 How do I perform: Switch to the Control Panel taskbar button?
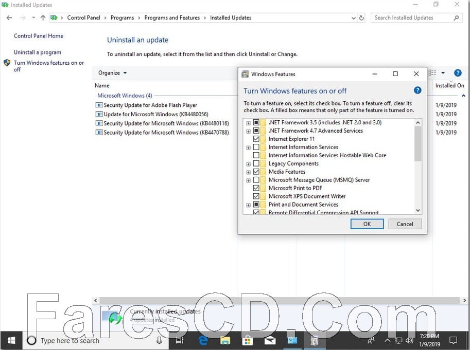(x=292, y=340)
